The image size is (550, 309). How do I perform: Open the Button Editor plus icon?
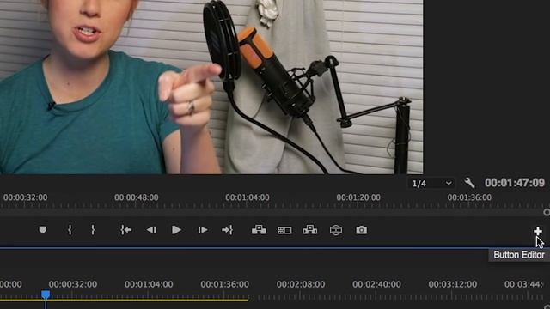(x=538, y=231)
